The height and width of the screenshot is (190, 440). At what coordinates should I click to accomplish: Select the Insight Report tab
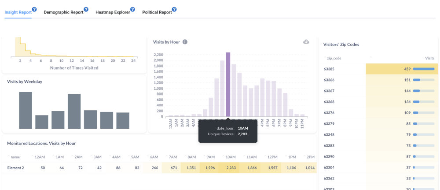click(x=18, y=12)
